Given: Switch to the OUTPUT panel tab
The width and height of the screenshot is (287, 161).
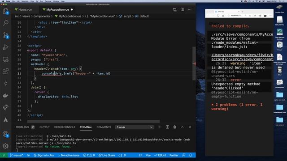Looking at the screenshot, I should pyautogui.click(x=44, y=127).
